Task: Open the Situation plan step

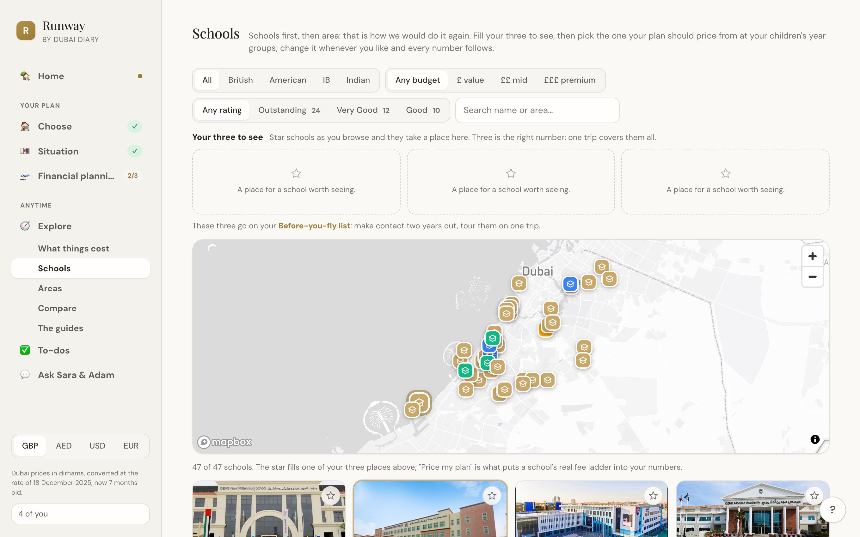Action: pos(80,151)
